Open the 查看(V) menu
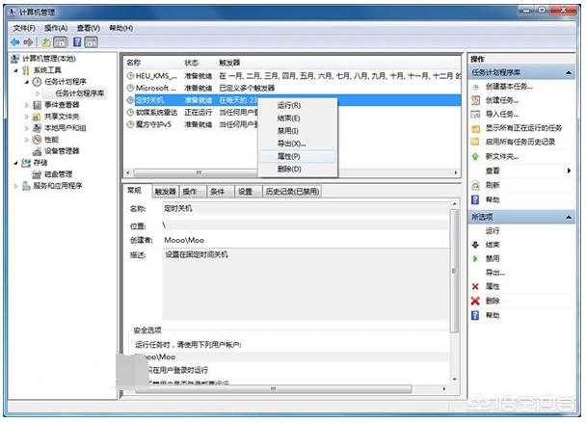Screen dimensions: 586x423 (x=89, y=28)
